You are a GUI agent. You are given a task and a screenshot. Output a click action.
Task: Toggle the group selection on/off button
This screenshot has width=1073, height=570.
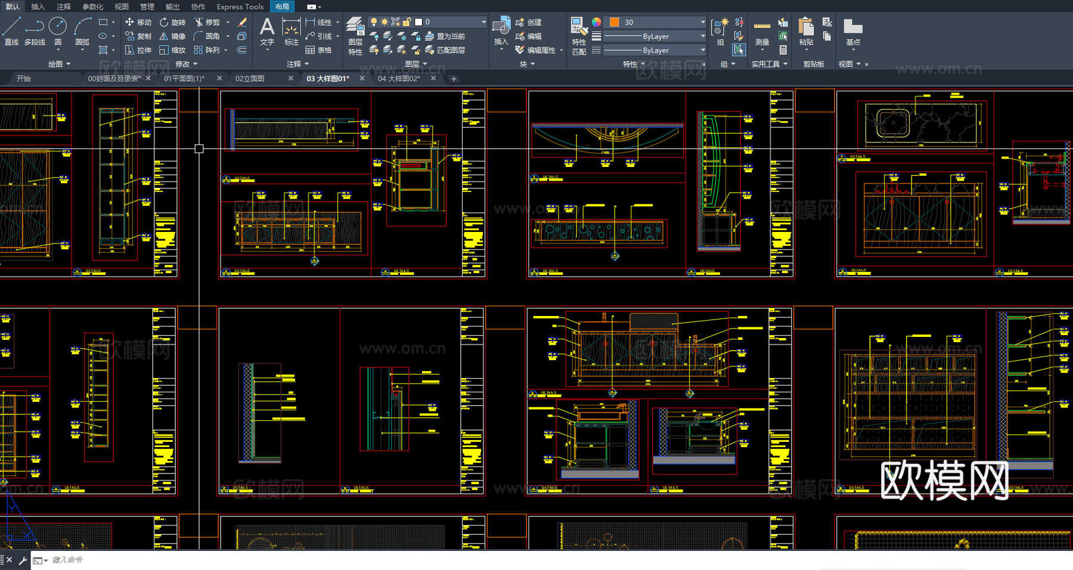[x=739, y=51]
